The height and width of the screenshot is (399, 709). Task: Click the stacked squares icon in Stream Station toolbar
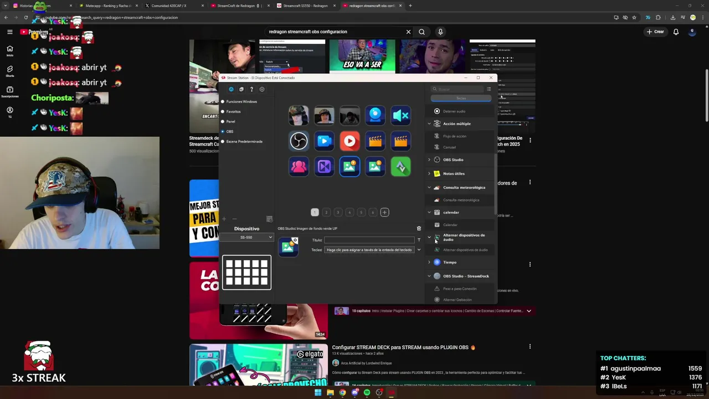pyautogui.click(x=241, y=89)
